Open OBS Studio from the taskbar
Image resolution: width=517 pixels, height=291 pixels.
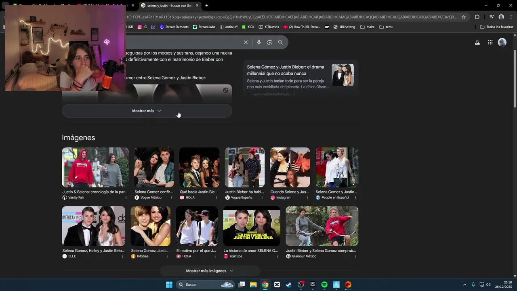coord(301,285)
